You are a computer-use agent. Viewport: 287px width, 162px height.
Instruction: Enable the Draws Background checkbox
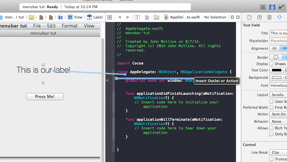[x=272, y=64]
